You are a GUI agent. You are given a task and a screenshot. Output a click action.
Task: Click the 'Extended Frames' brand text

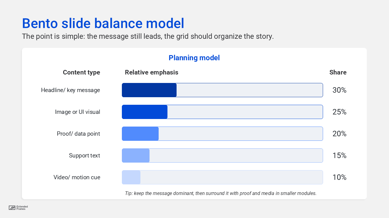click(22, 208)
